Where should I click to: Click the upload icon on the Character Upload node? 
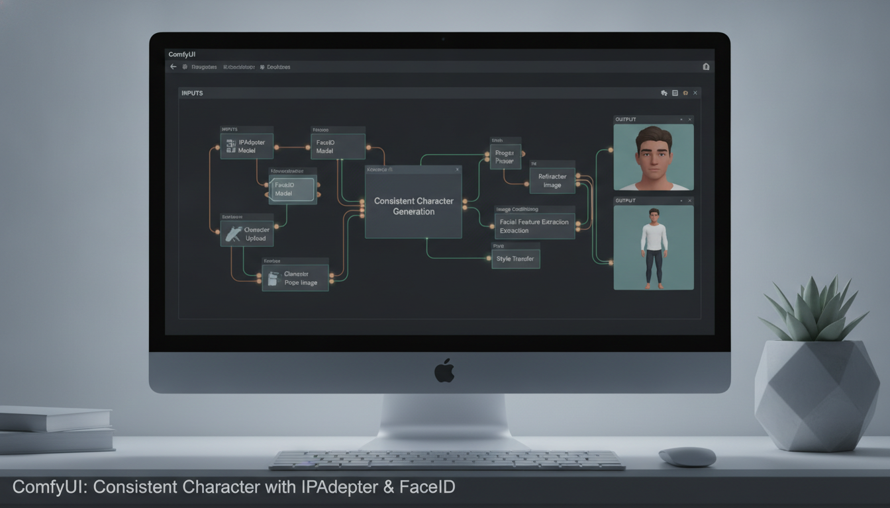click(233, 233)
